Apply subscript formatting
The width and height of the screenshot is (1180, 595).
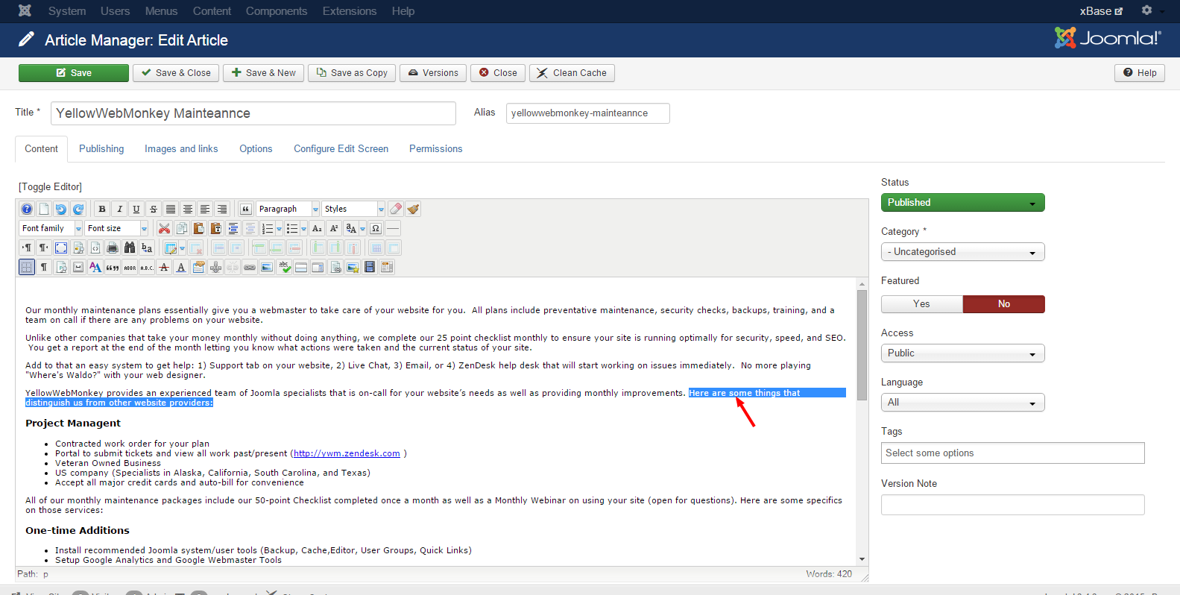click(317, 228)
